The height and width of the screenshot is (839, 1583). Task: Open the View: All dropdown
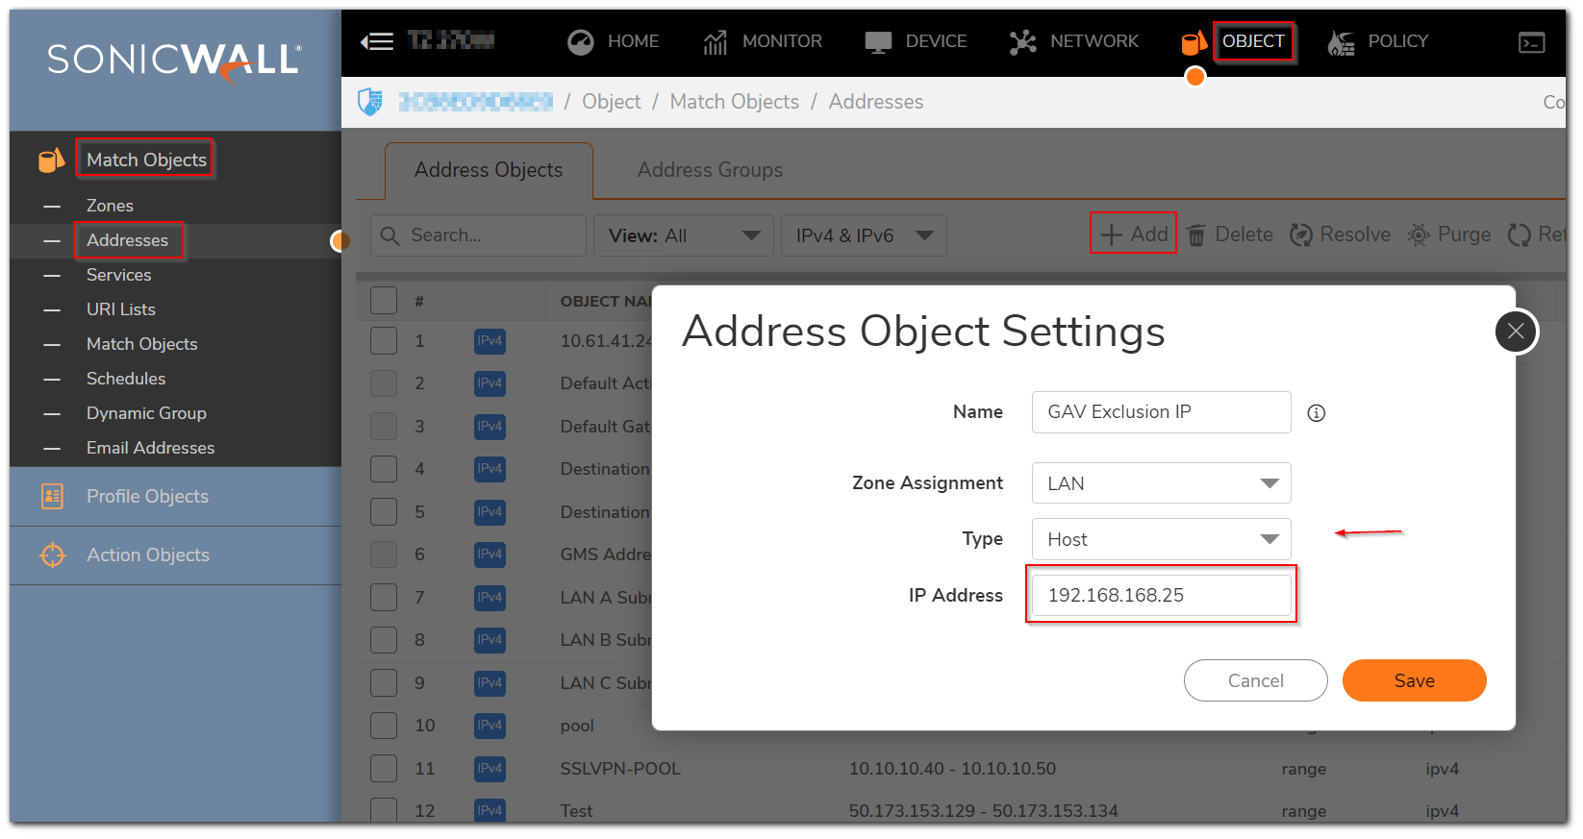684,235
